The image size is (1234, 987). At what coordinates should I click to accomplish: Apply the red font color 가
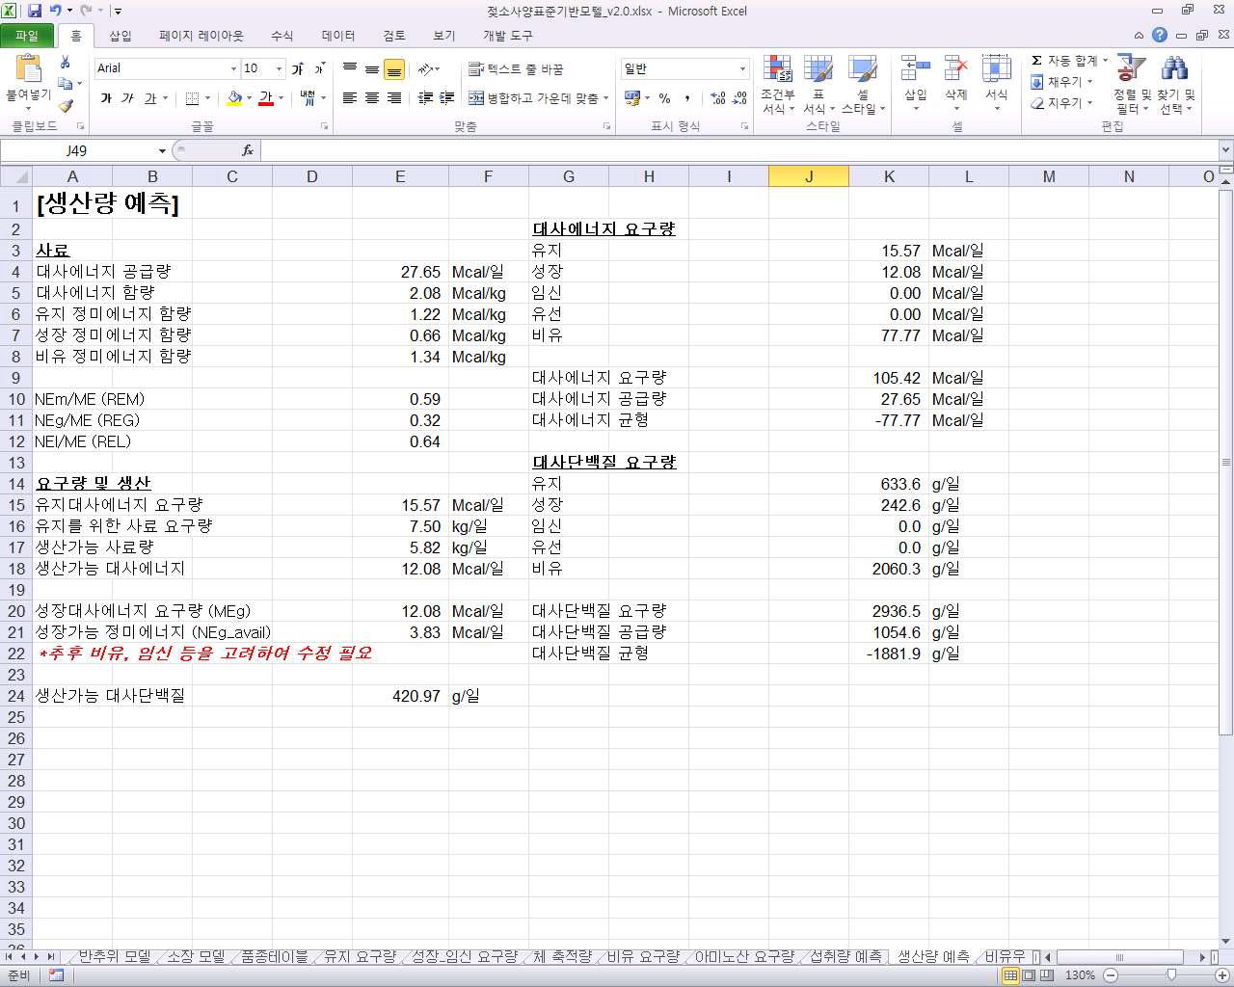point(266,98)
